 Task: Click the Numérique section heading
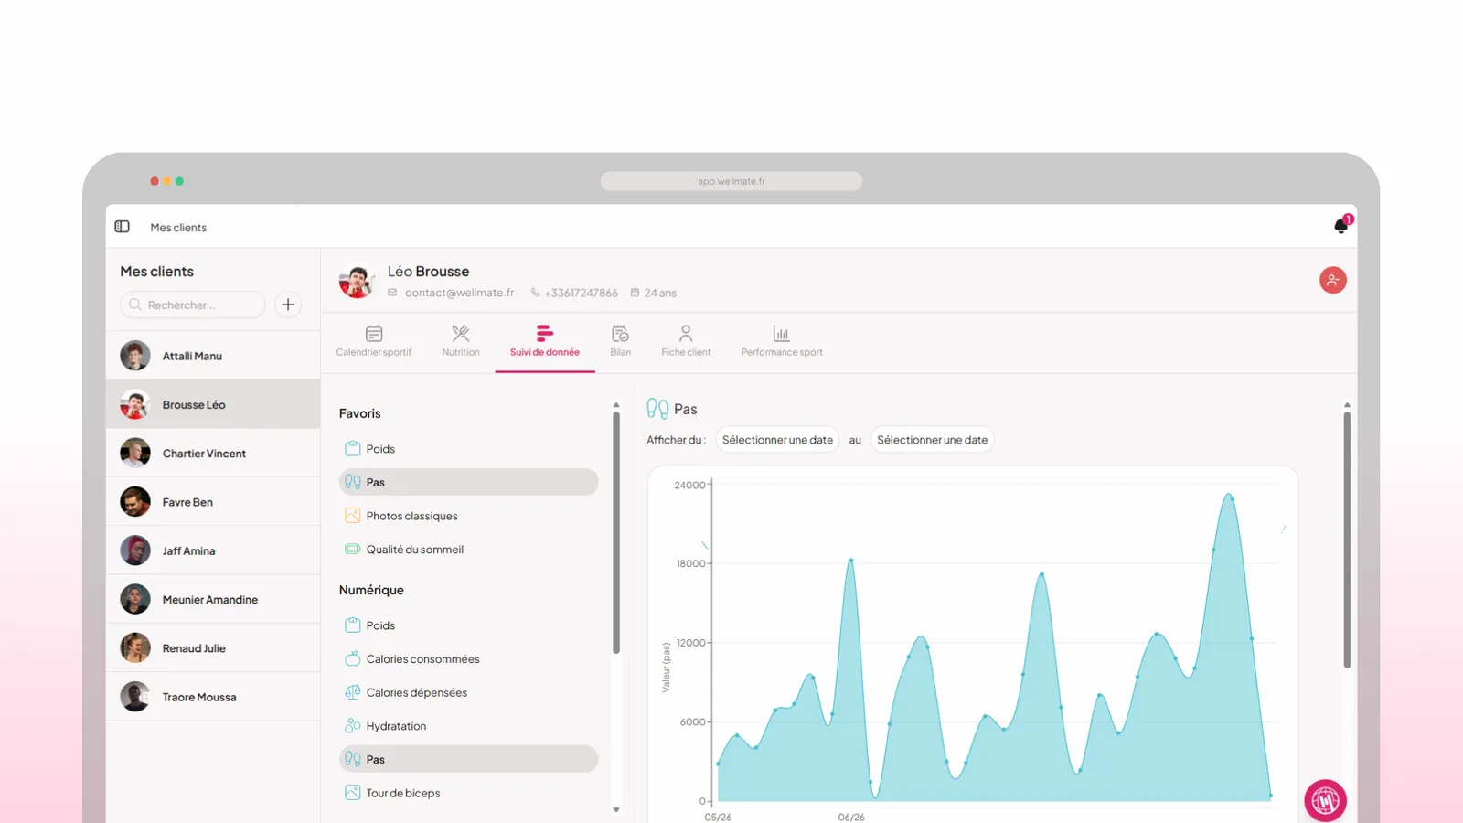coord(371,590)
